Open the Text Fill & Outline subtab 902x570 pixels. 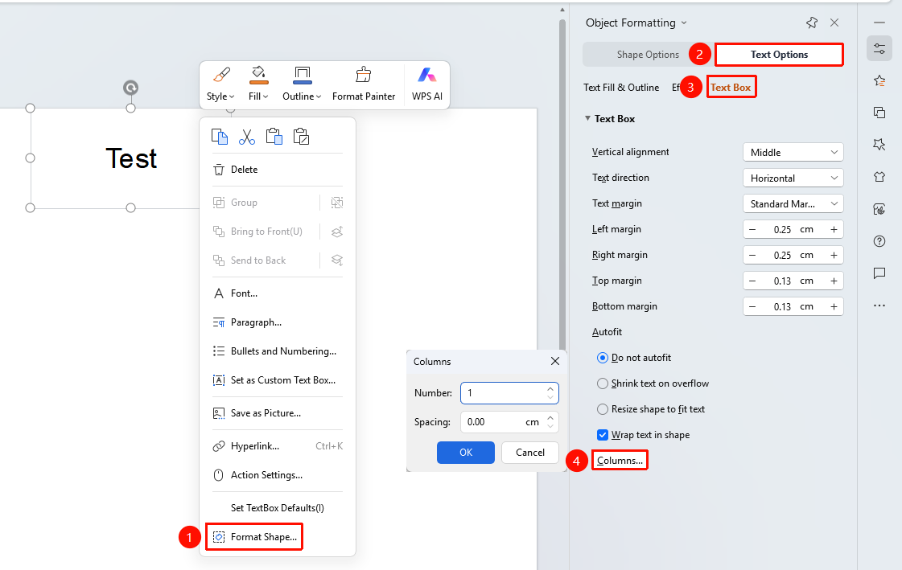(621, 88)
